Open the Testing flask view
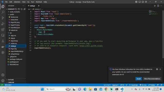 [3, 41]
